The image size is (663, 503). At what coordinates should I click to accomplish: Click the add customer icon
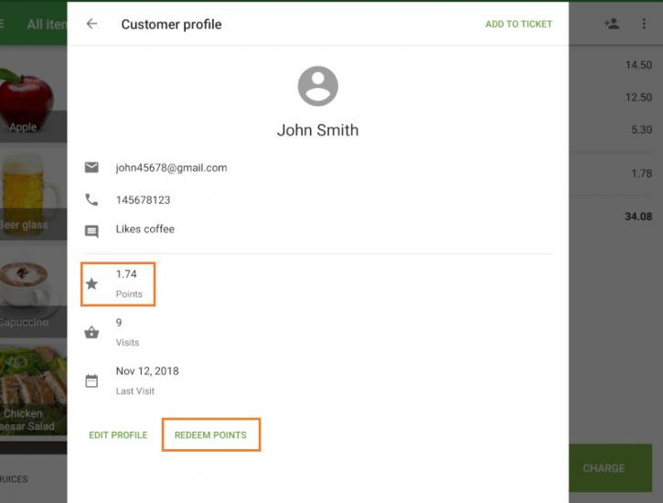pyautogui.click(x=612, y=24)
